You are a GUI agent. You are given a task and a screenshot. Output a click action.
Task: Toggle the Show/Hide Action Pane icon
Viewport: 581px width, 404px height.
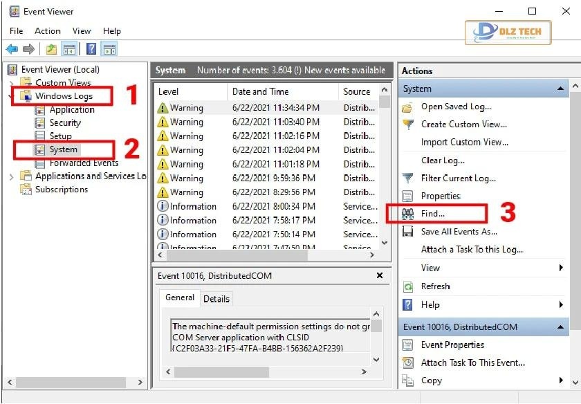point(110,49)
